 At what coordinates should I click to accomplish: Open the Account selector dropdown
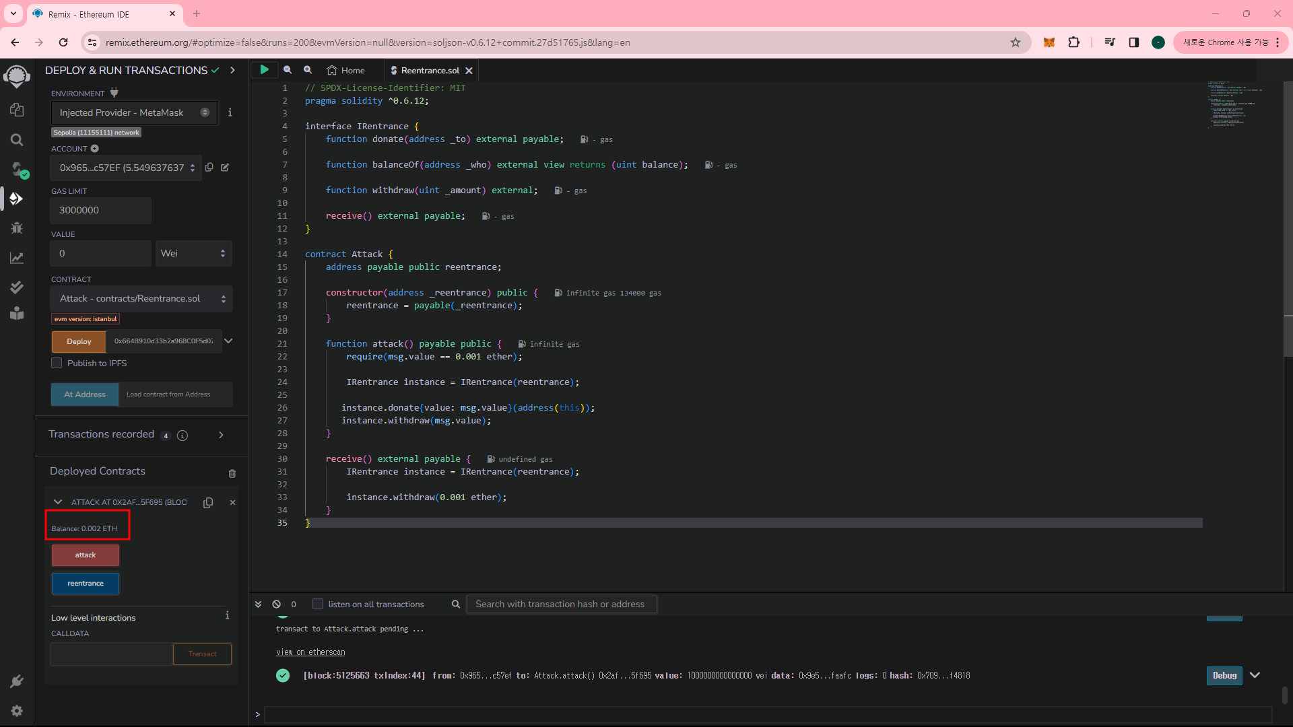(126, 168)
